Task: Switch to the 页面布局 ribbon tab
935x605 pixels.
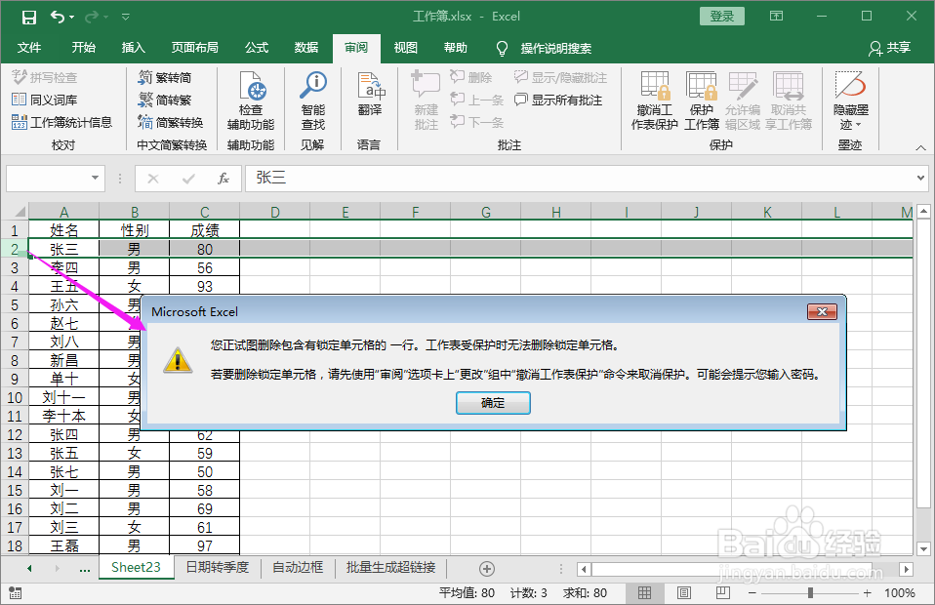Action: click(194, 48)
